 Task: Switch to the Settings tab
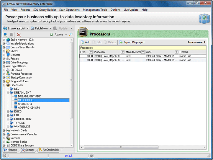coord(28,150)
